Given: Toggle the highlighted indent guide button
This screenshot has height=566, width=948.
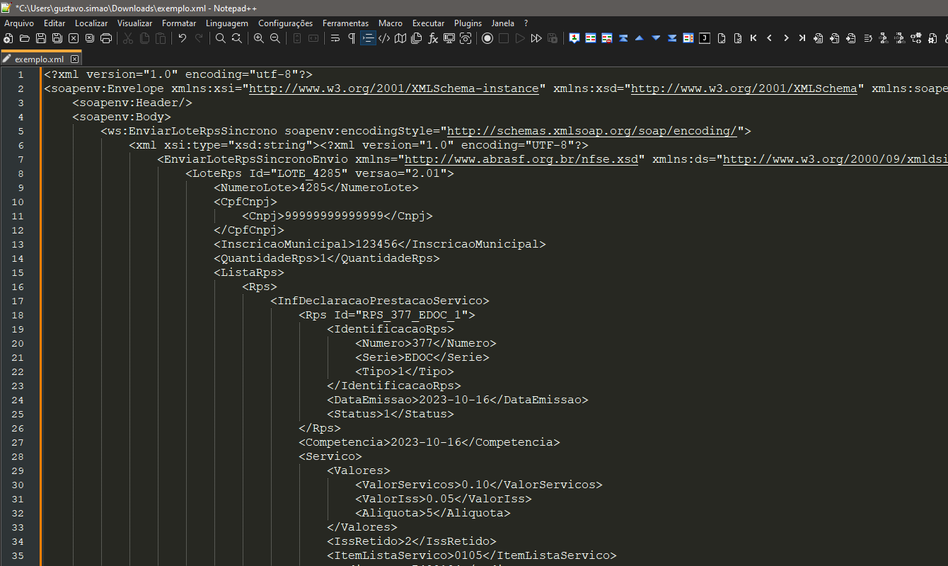Looking at the screenshot, I should [368, 38].
